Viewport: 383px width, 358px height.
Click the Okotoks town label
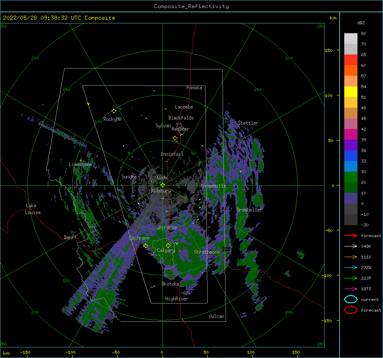(170, 284)
